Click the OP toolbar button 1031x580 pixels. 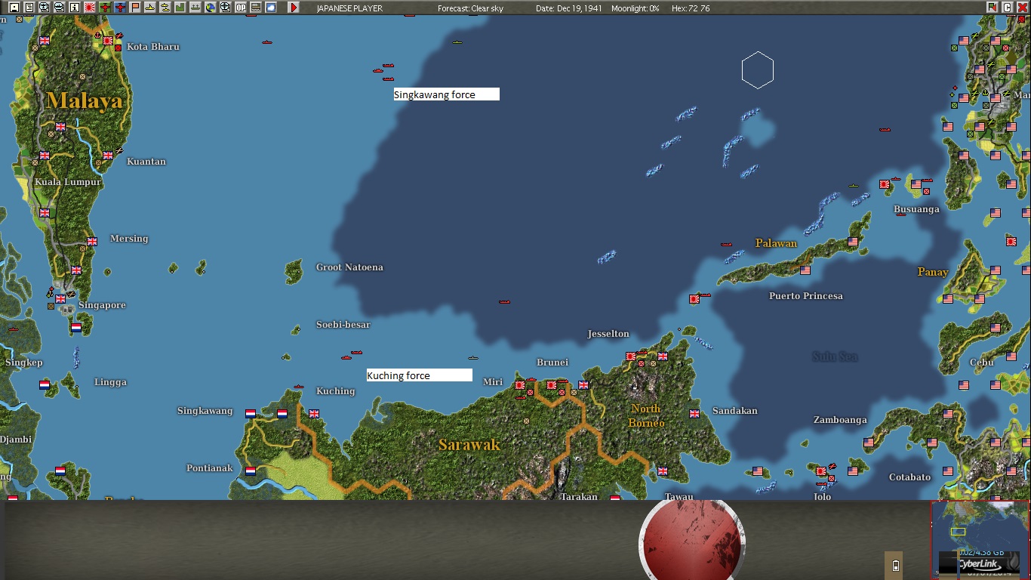[x=241, y=8]
